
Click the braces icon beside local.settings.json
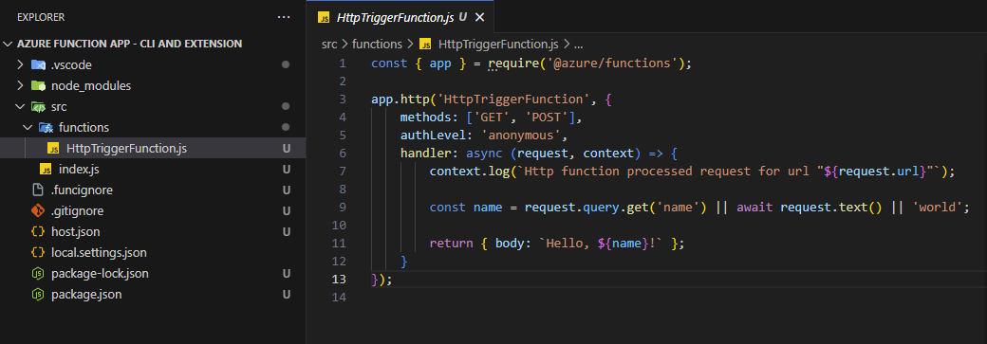point(38,252)
